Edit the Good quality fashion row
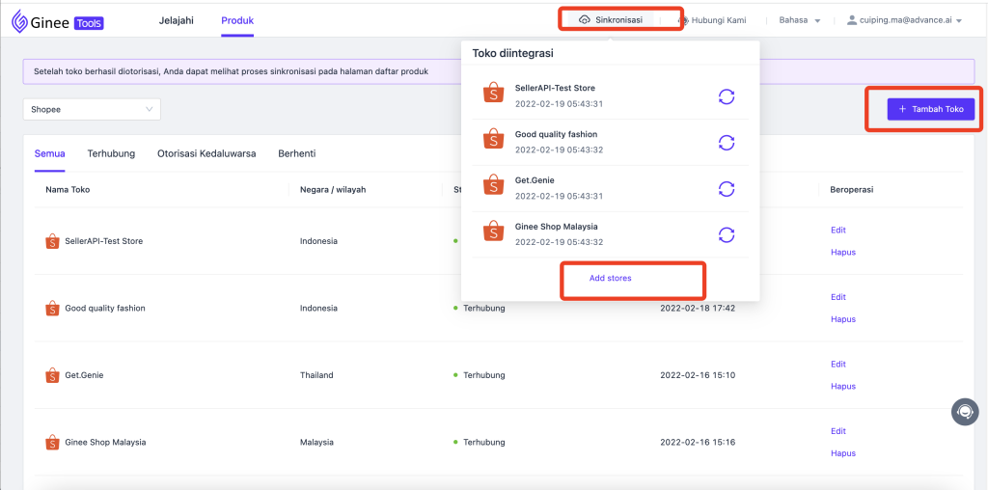The height and width of the screenshot is (490, 988). (838, 297)
